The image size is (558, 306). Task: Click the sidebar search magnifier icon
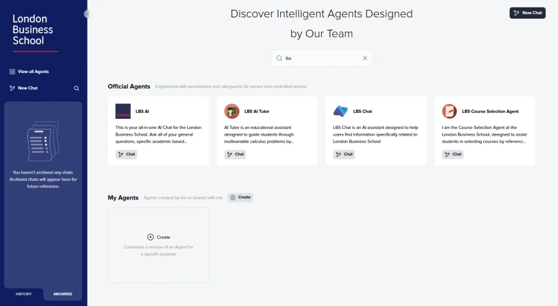[x=77, y=88]
